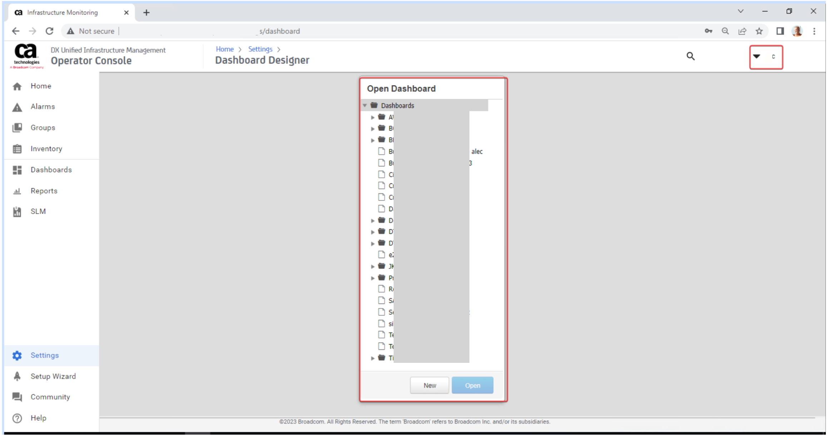
Task: Click the Dashboards tiles icon in sidebar
Action: [17, 170]
